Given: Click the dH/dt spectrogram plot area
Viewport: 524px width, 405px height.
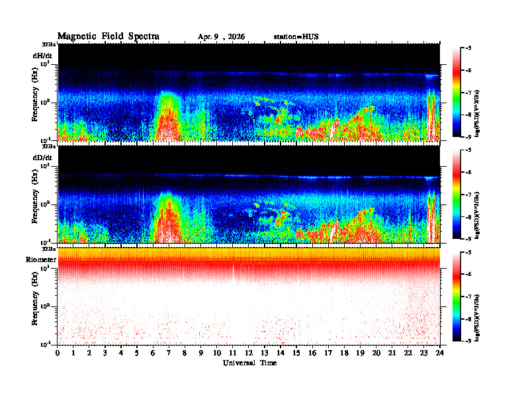Looking at the screenshot, I should [249, 92].
